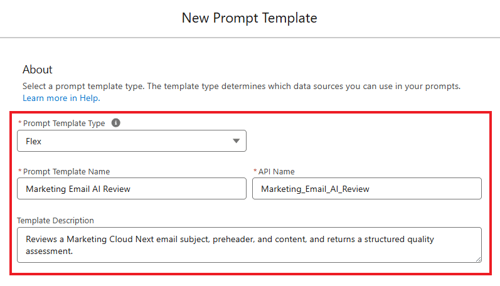Click the Template Description label

pos(55,220)
